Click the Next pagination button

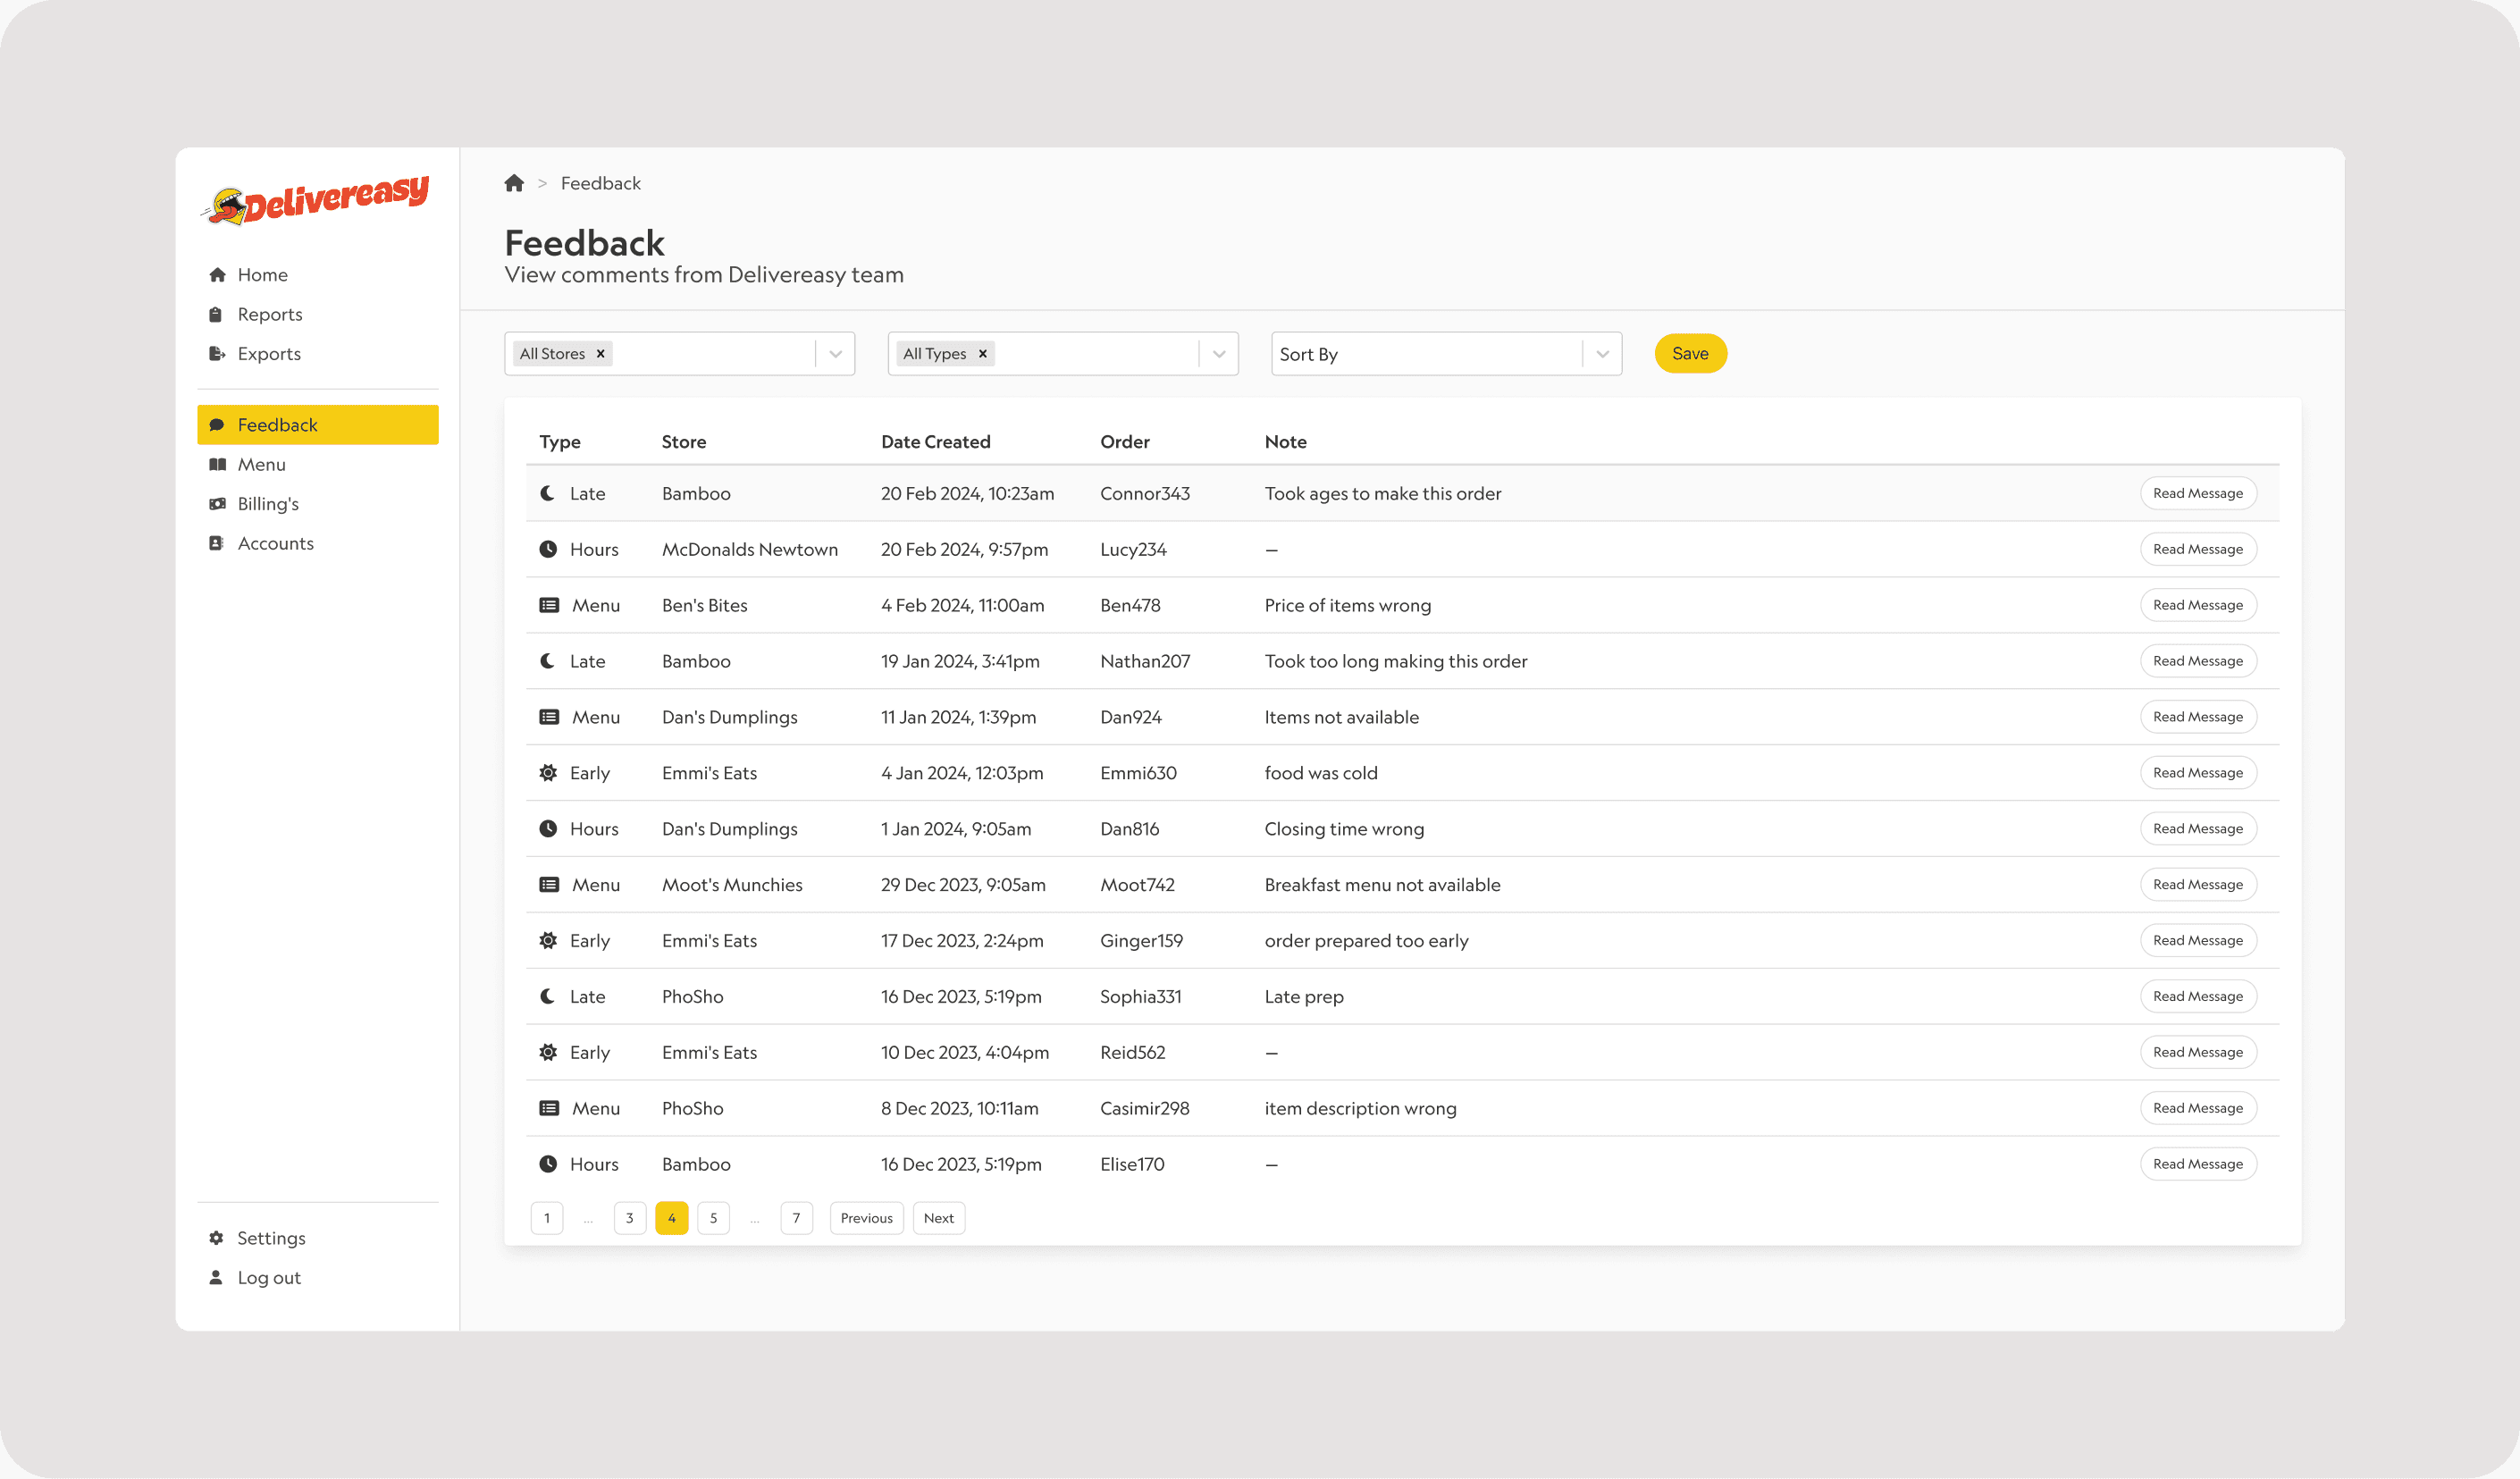[x=938, y=1217]
